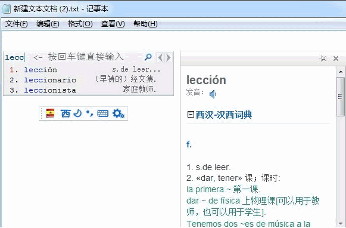Click the dictionary vertical scrollbar thumb
This screenshot has height=228, width=346.
(x=340, y=97)
